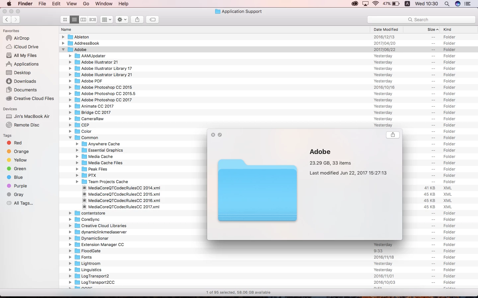This screenshot has height=298, width=478.
Task: Expand the Fonts folder
Action: coord(70,257)
